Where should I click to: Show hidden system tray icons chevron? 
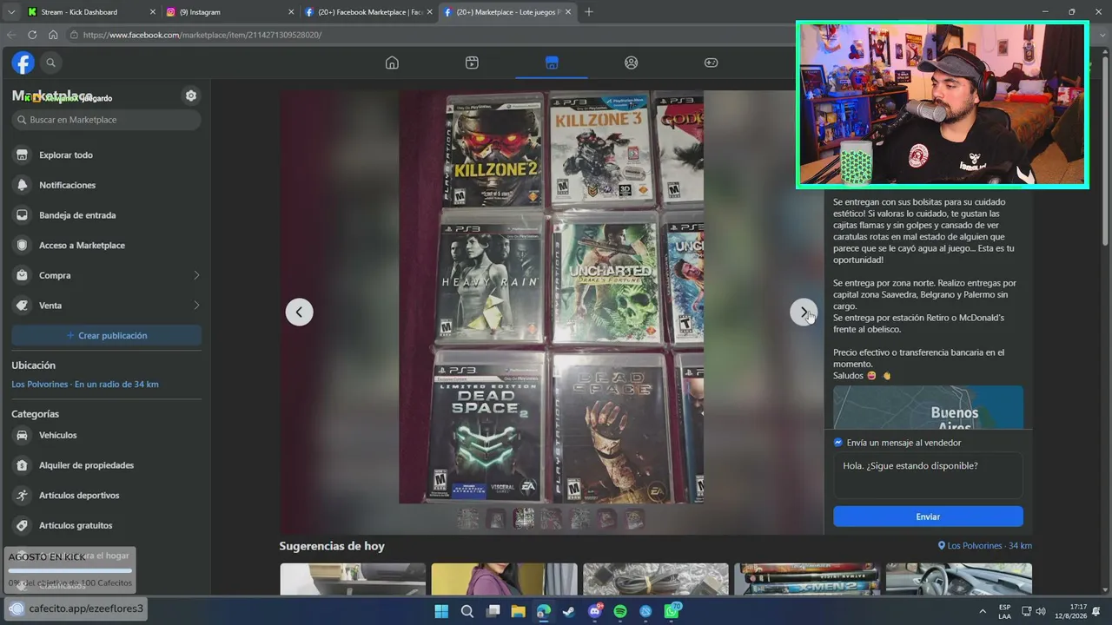tap(983, 611)
